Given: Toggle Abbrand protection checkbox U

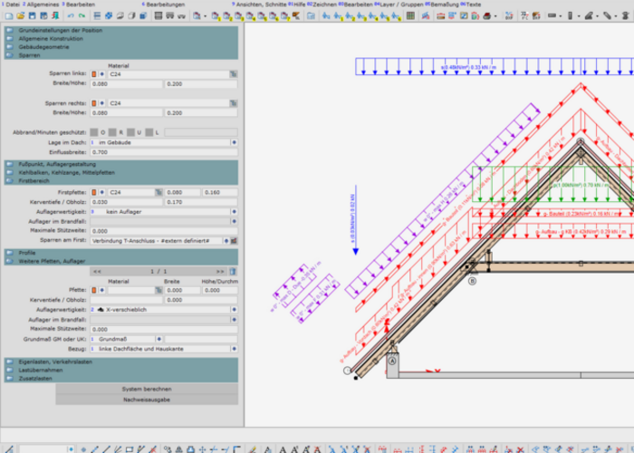Looking at the screenshot, I should tap(130, 132).
